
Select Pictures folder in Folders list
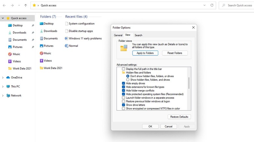[47, 46]
